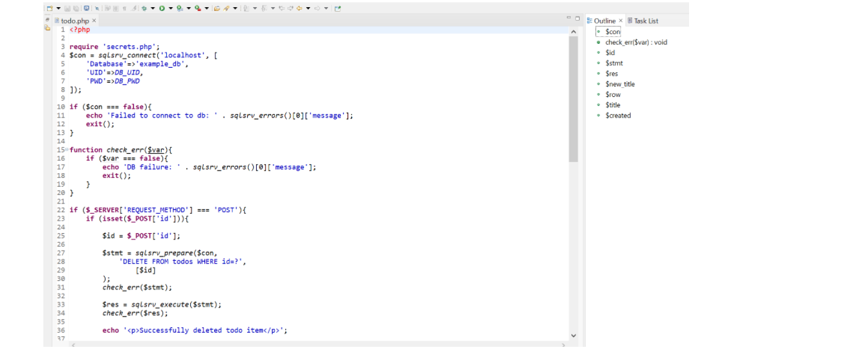Click sqlsrv_prepare on line 27

click(x=165, y=253)
